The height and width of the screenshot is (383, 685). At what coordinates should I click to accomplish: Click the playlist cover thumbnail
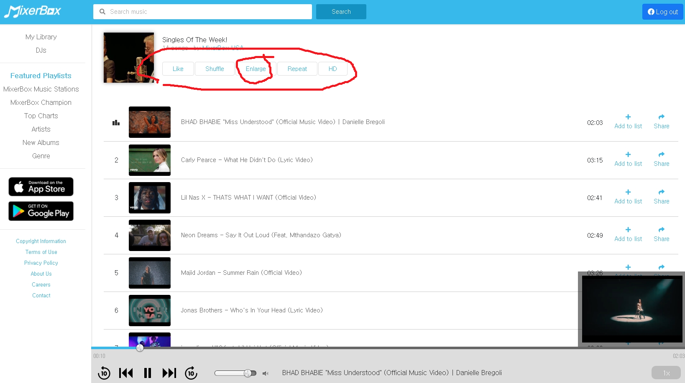(x=129, y=58)
